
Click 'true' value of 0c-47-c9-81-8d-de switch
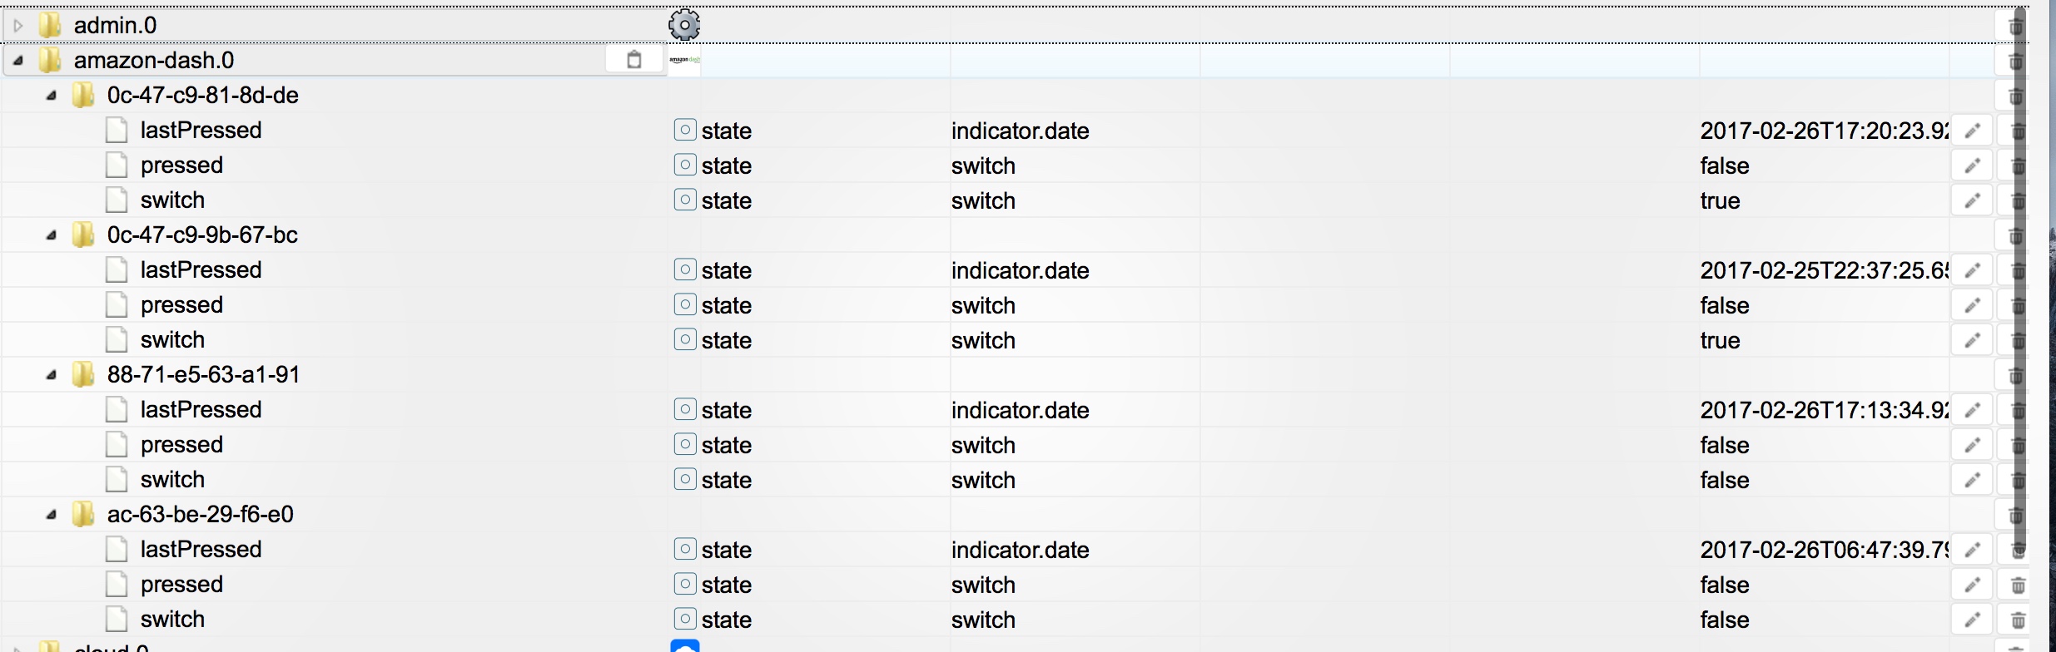(x=1721, y=200)
